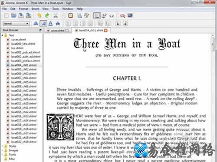Viewport: 217px width, 162px height.
Task: Close the boat004_ch01.xhtml tab
Action: (106, 30)
